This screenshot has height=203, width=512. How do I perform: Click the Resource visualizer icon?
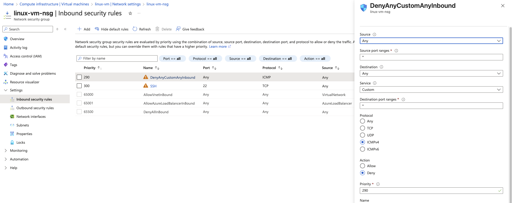point(6,82)
